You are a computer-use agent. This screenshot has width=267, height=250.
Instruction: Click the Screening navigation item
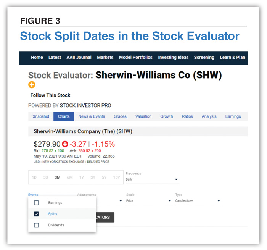pyautogui.click(x=204, y=58)
